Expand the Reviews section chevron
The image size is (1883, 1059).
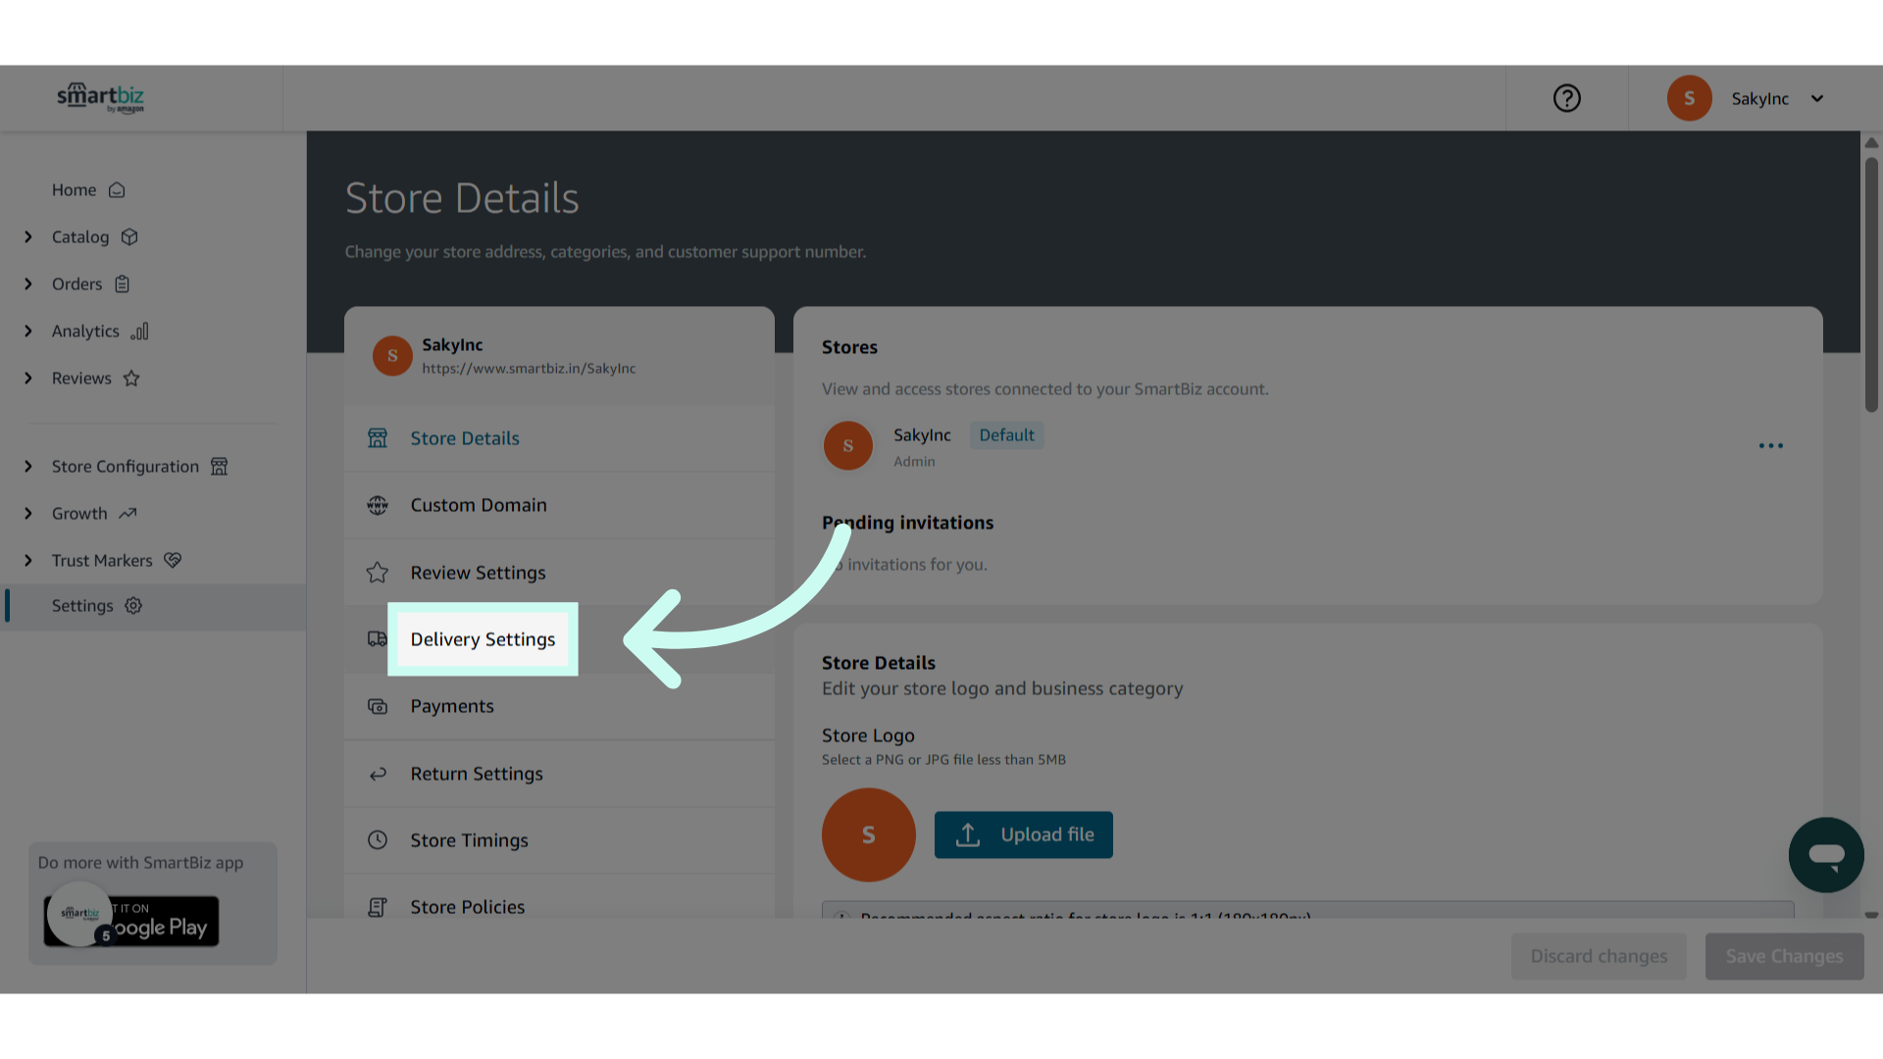[28, 378]
